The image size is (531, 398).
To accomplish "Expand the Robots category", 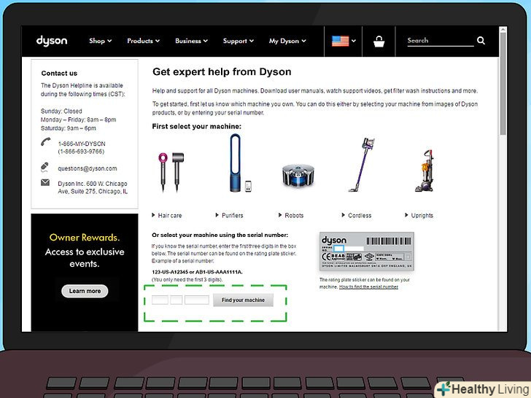I will tap(291, 215).
